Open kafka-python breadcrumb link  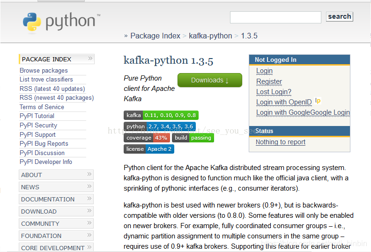coord(210,36)
